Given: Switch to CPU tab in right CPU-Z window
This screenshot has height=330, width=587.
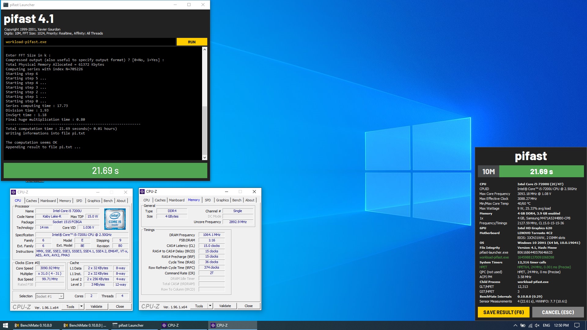Looking at the screenshot, I should click(147, 200).
